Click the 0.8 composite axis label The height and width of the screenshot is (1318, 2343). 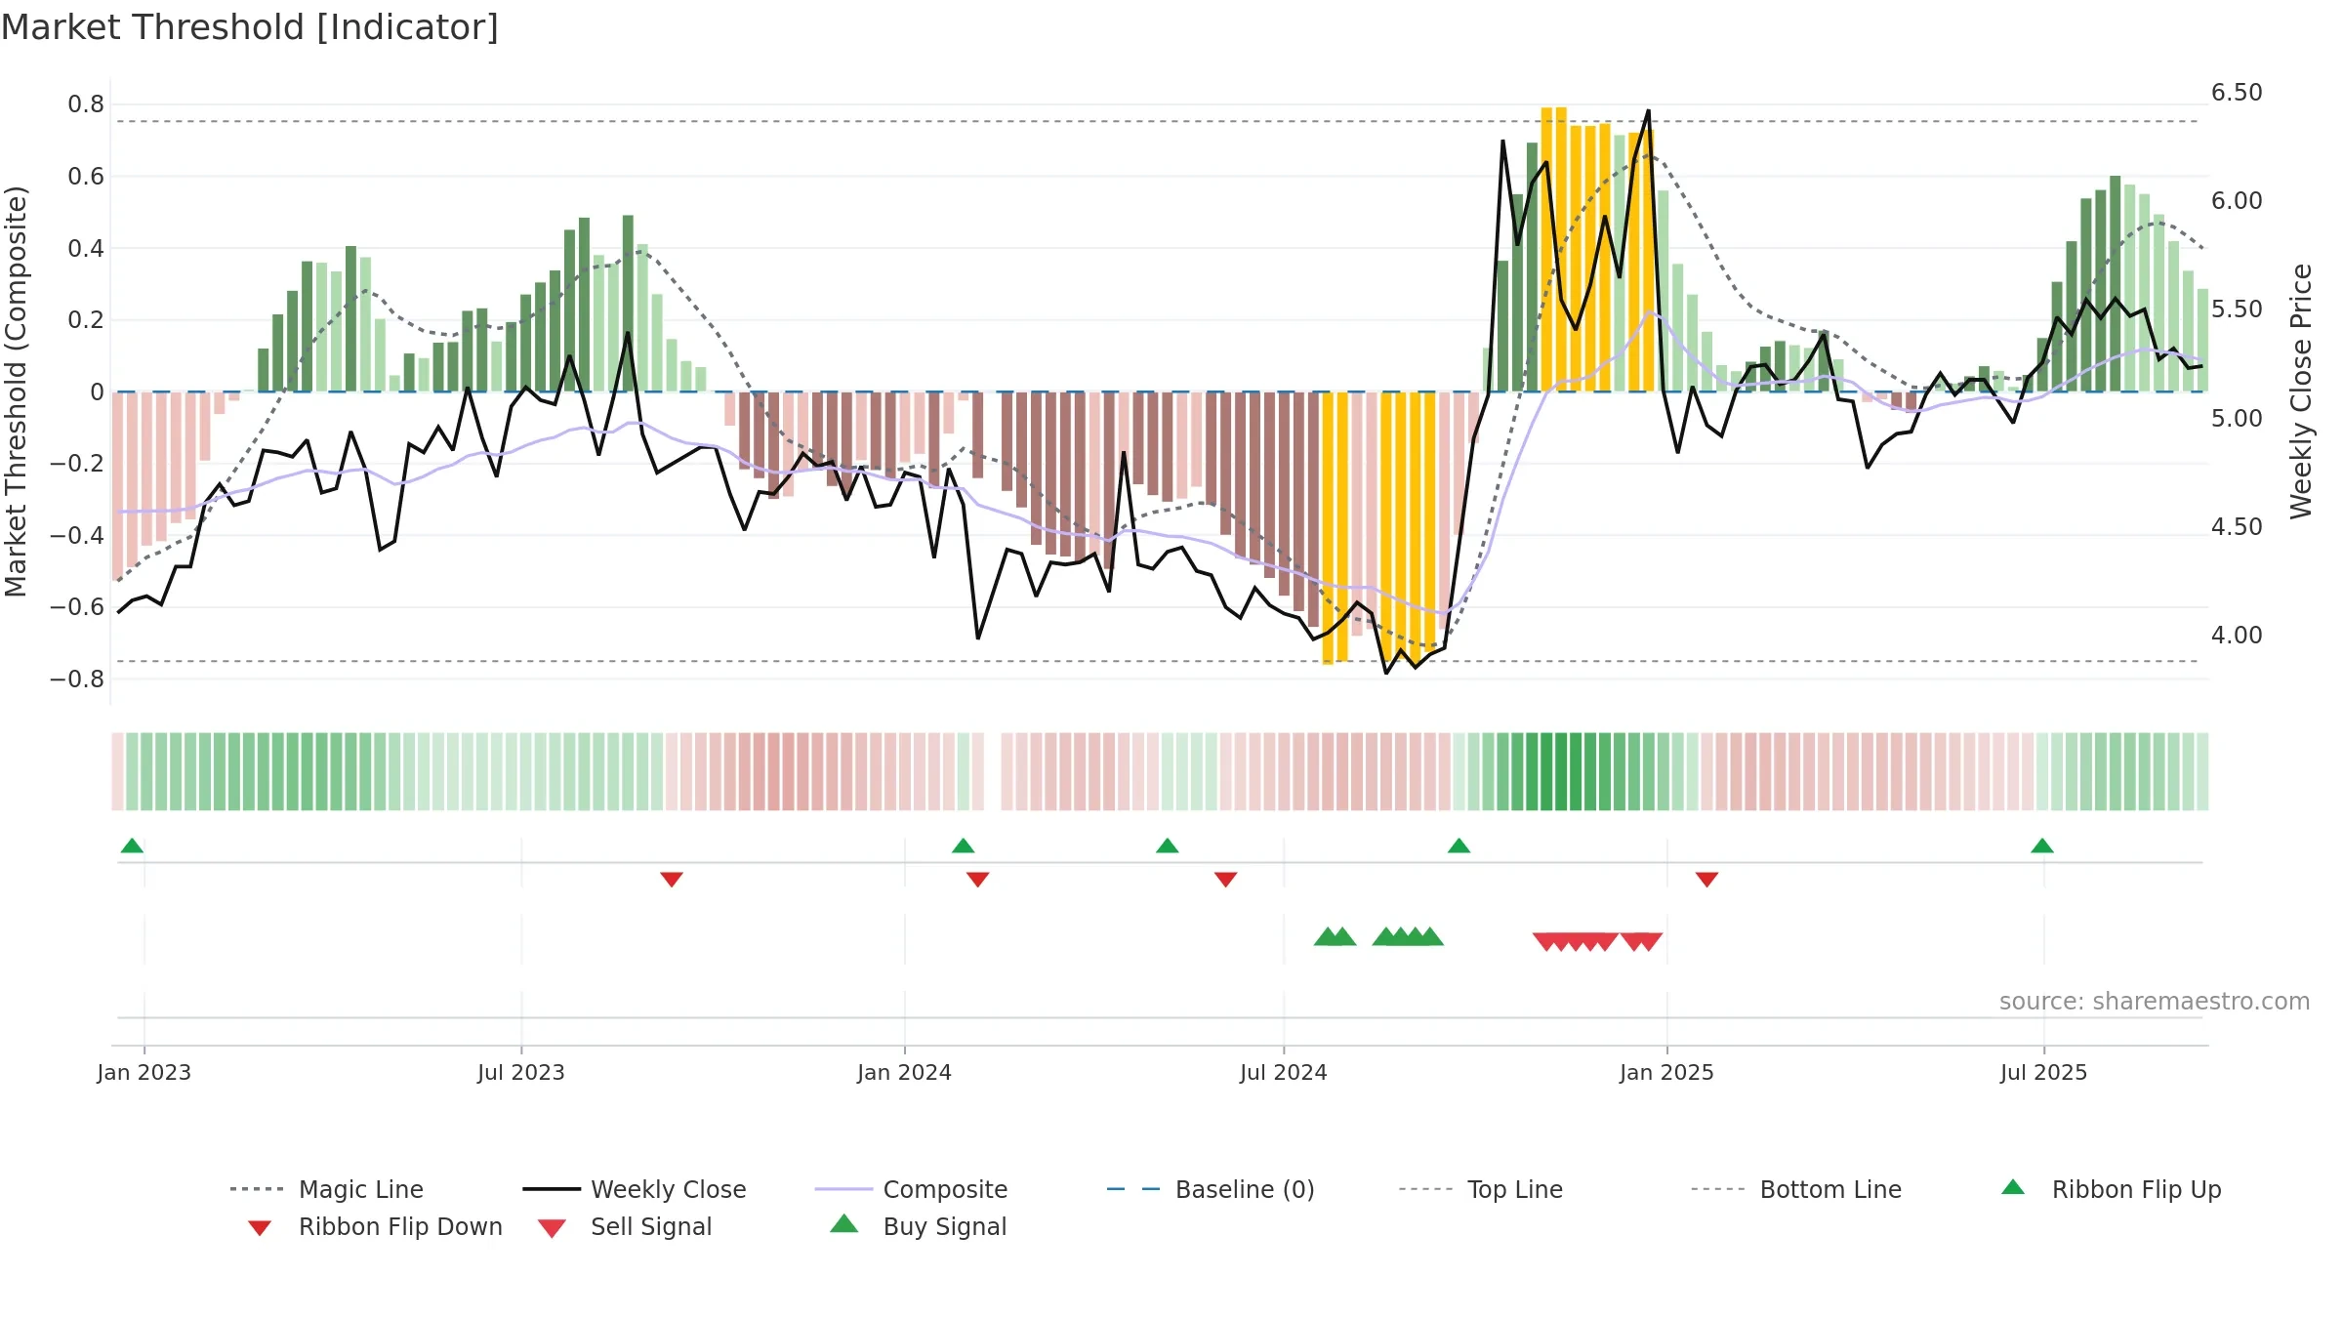pos(86,104)
